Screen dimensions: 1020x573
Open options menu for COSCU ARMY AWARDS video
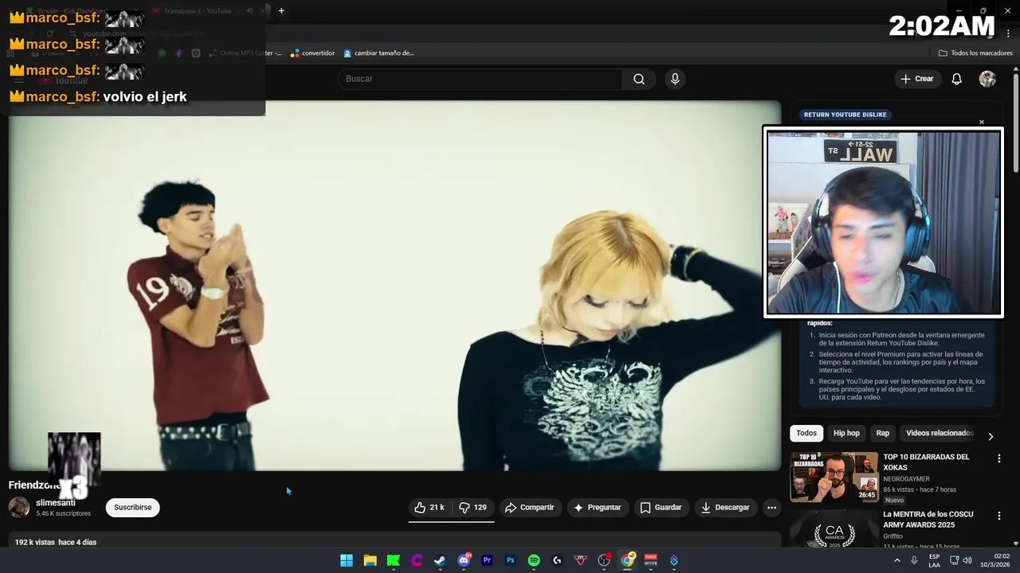click(x=998, y=516)
